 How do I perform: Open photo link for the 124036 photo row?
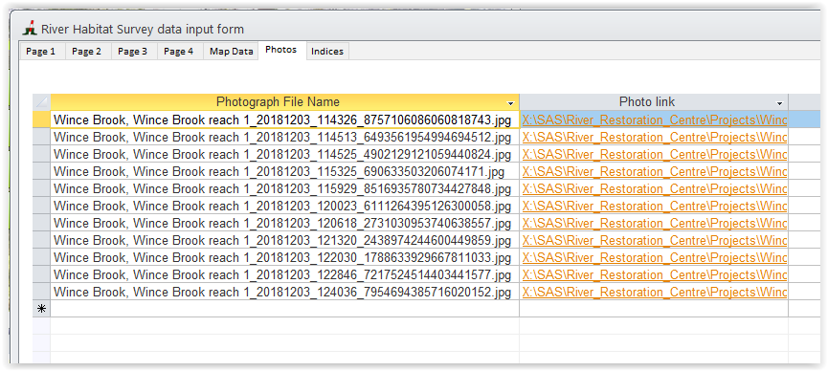(x=655, y=293)
